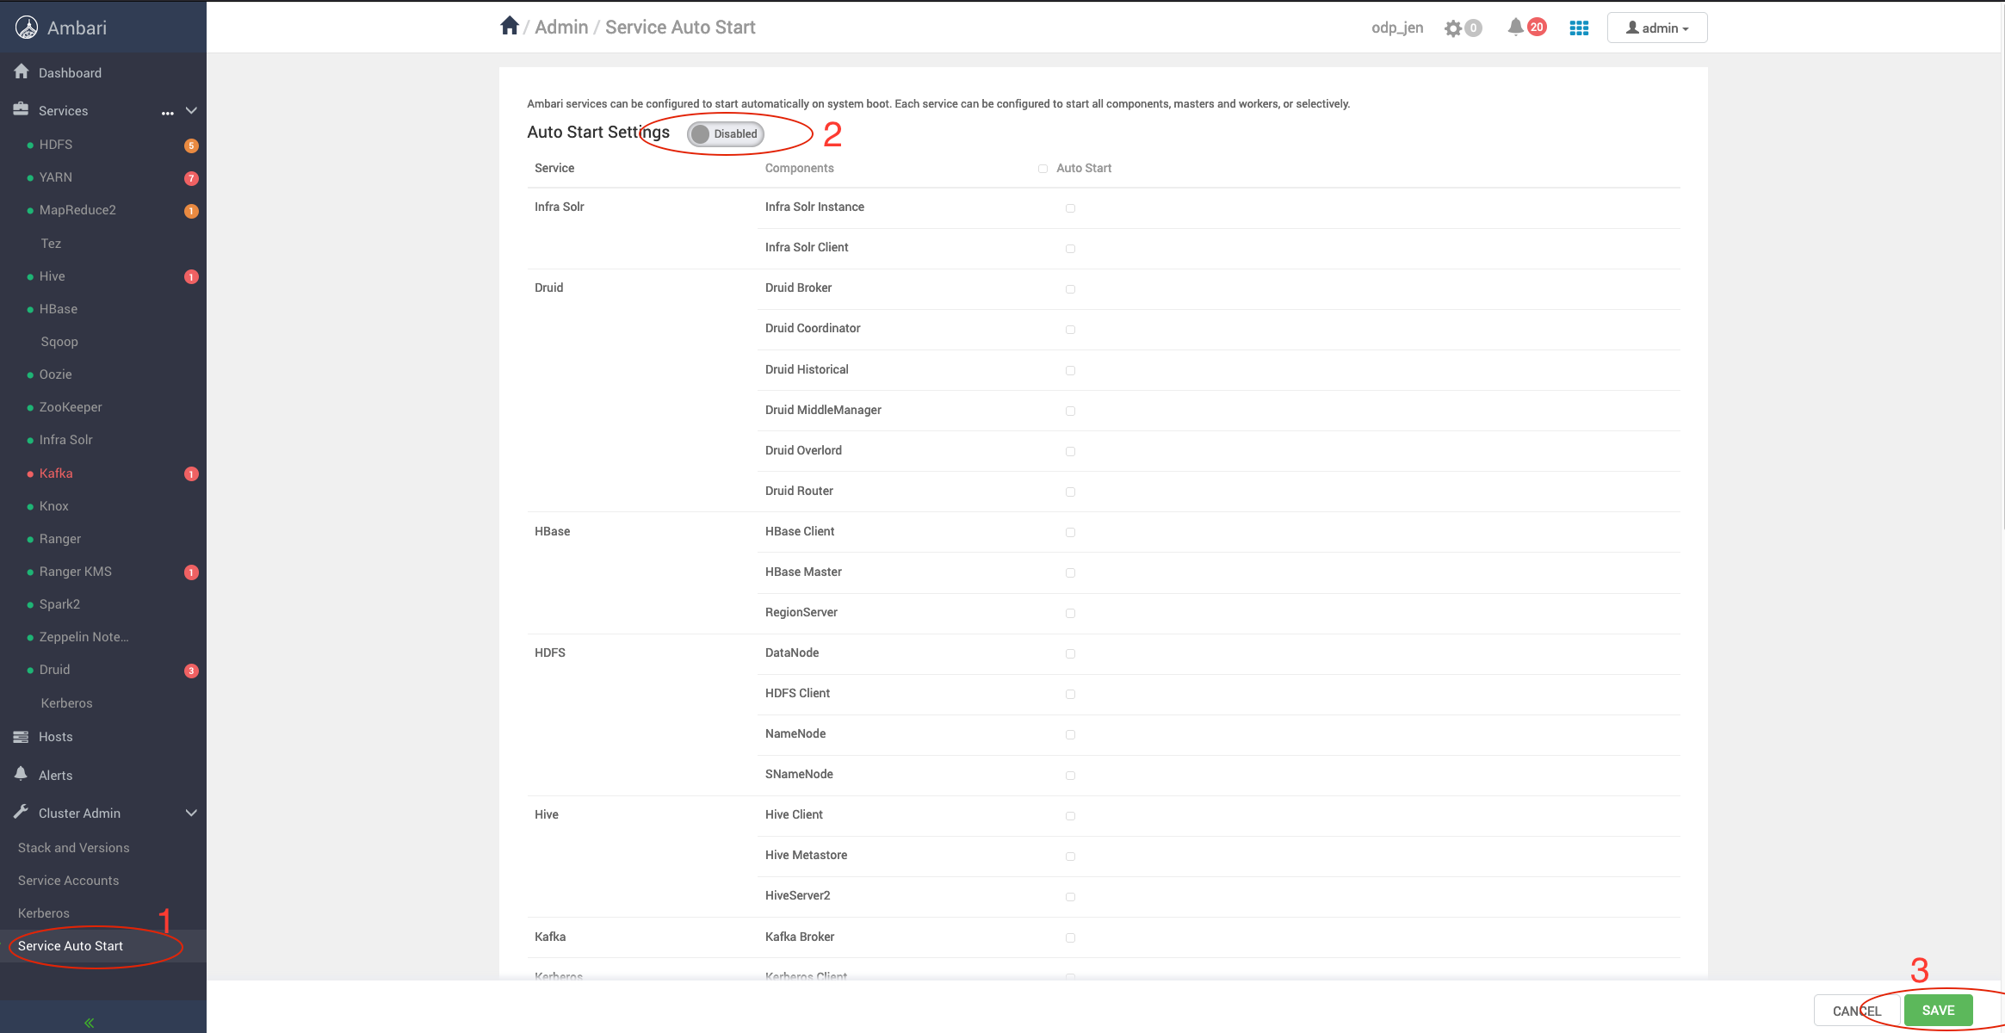Check the DataNode auto start checkbox
2005x1033 pixels.
1070,654
